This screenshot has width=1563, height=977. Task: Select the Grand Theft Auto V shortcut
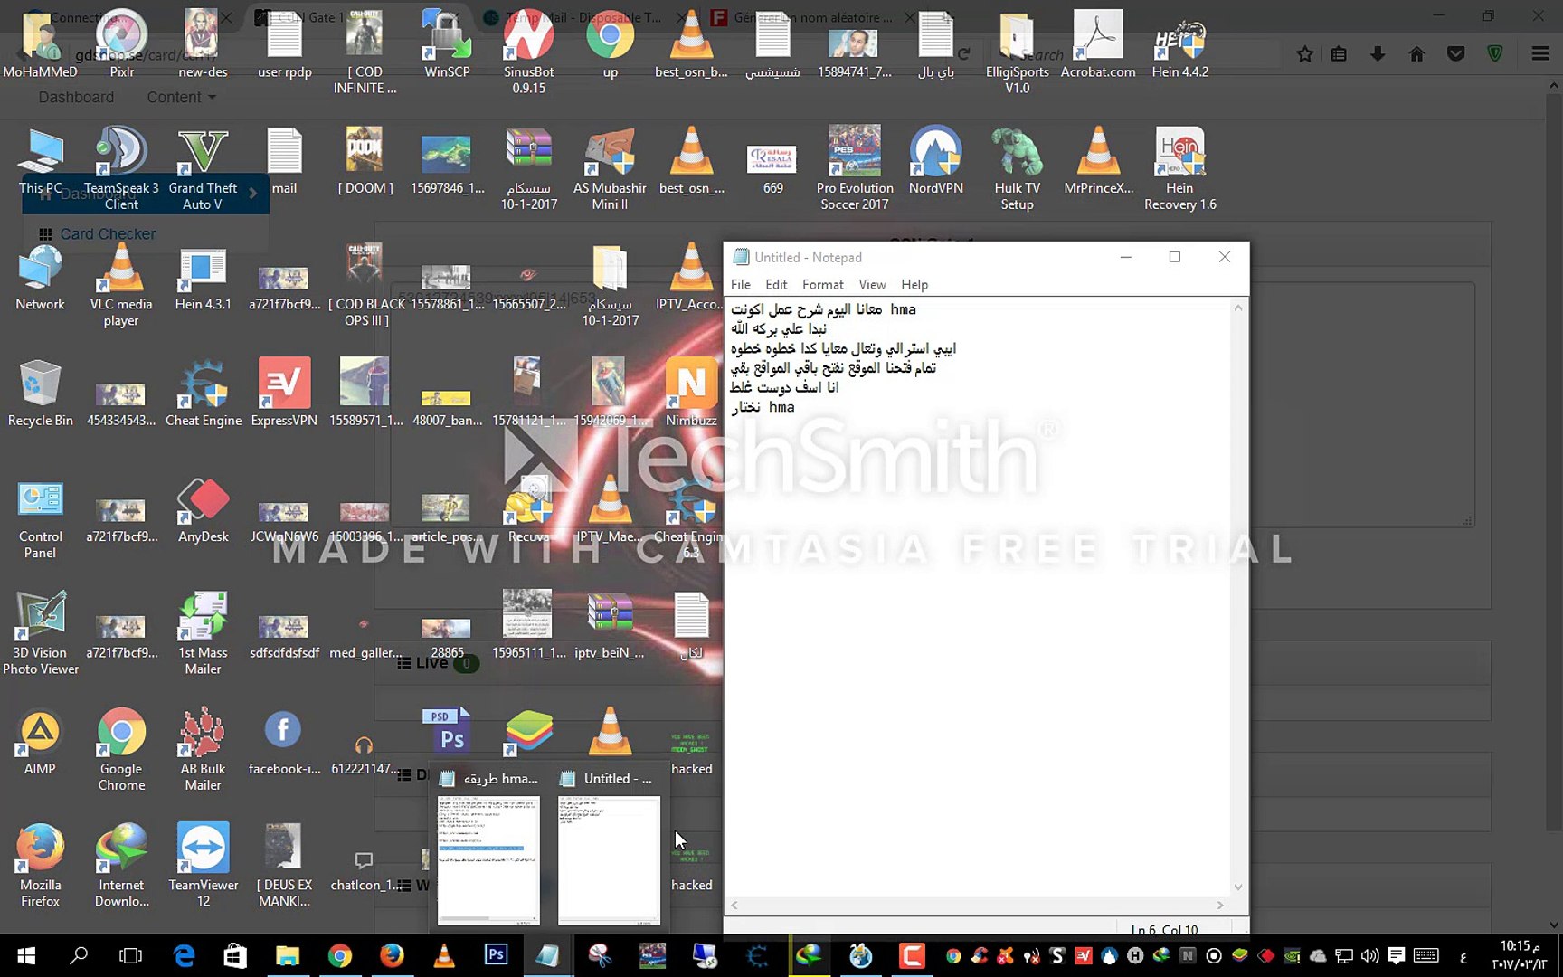click(x=203, y=168)
